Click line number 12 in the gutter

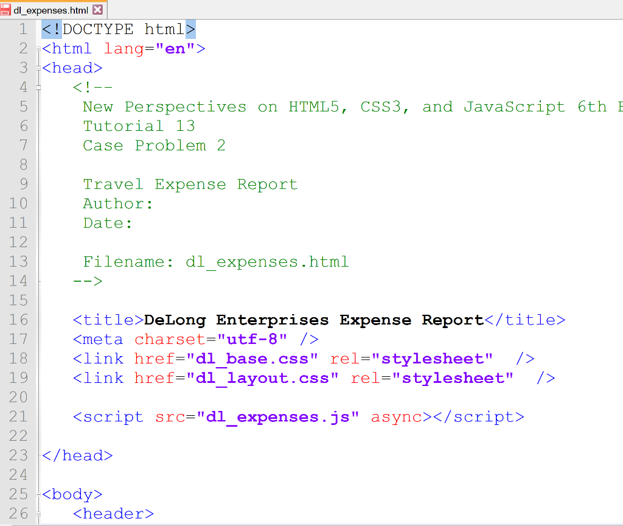(19, 242)
